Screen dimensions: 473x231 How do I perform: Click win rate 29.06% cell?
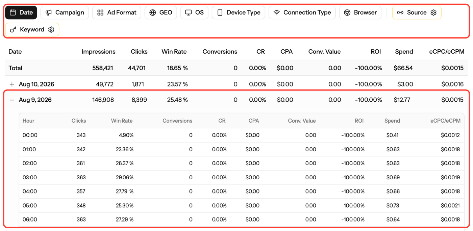[125, 177]
